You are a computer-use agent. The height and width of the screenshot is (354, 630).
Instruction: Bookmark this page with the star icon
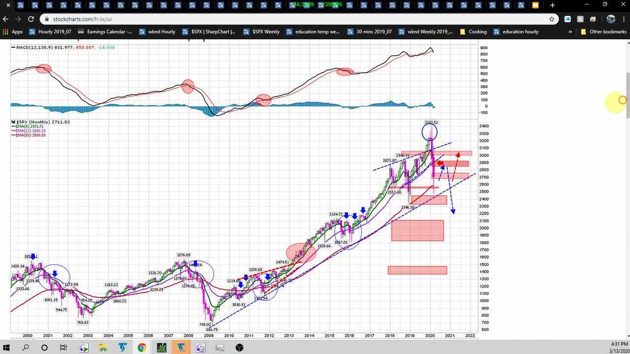tap(552, 19)
